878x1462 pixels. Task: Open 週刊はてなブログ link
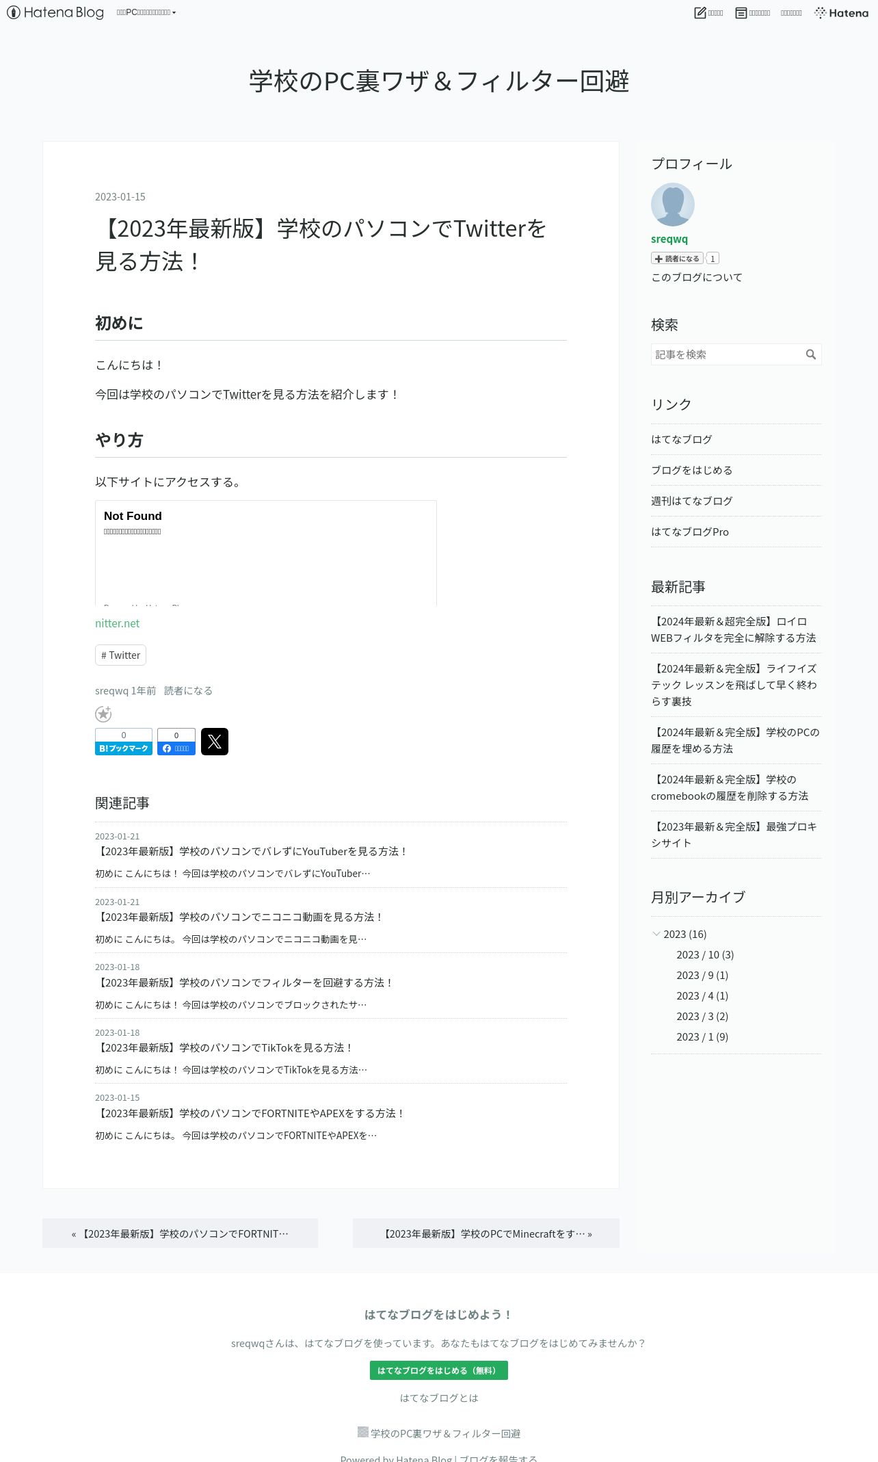691,501
